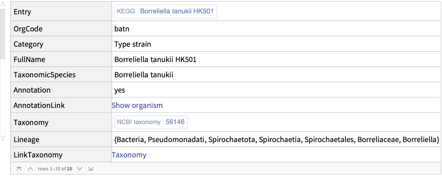Viewport: 442px width, 184px height.
Task: Click the next rows down-chevron icon
Action: [80, 169]
